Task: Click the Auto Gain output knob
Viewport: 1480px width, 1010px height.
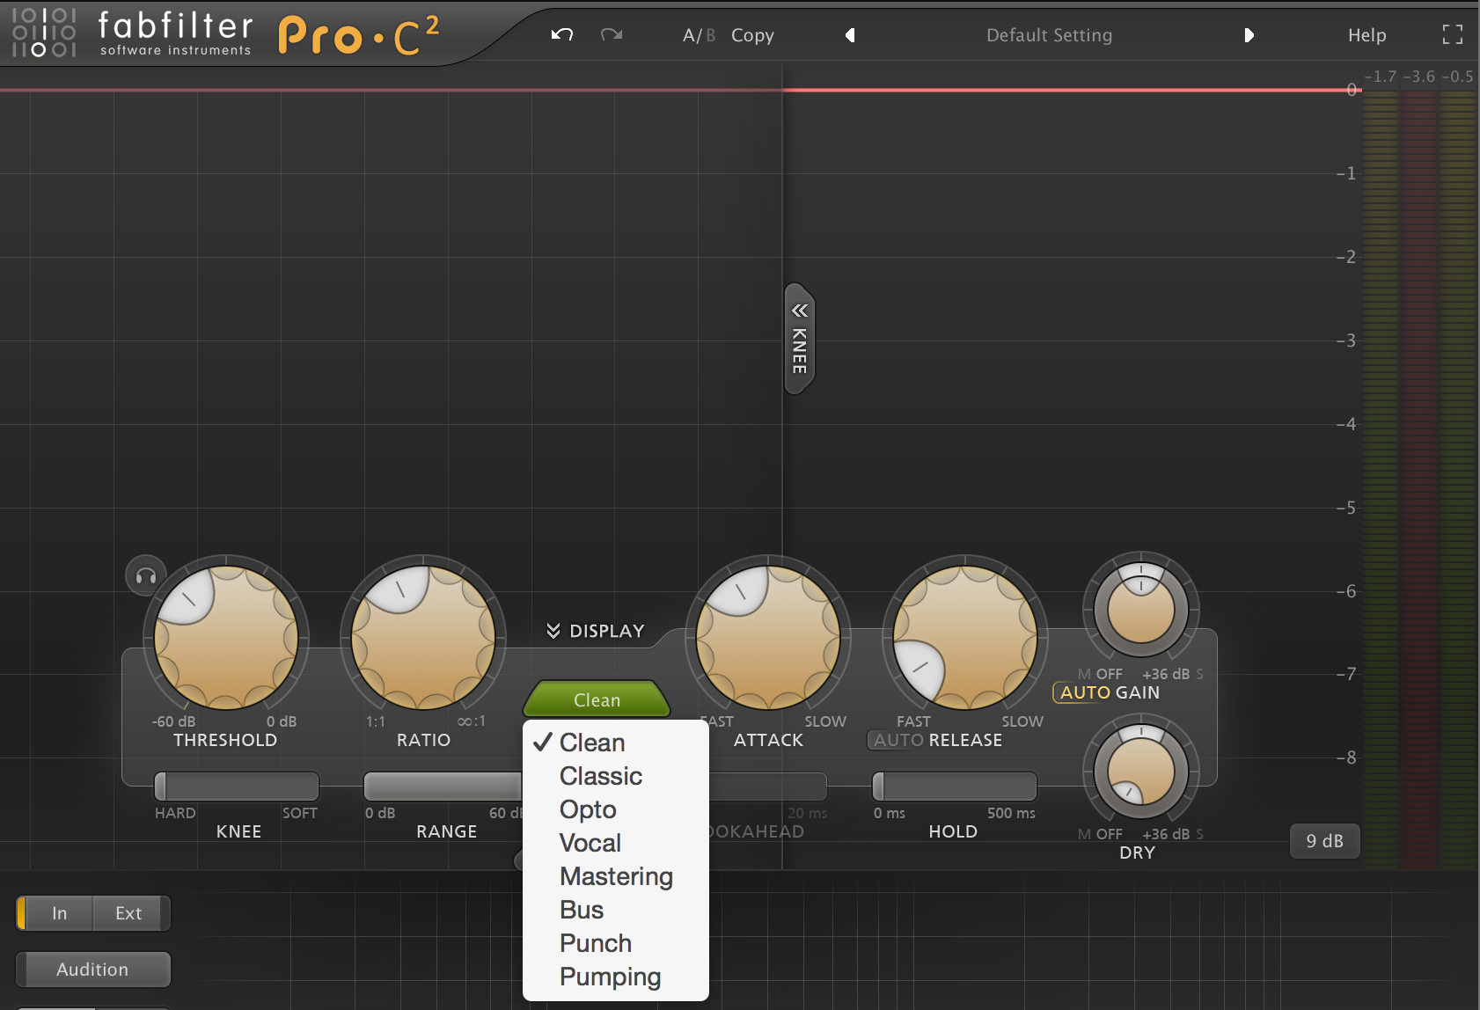Action: (x=1140, y=608)
